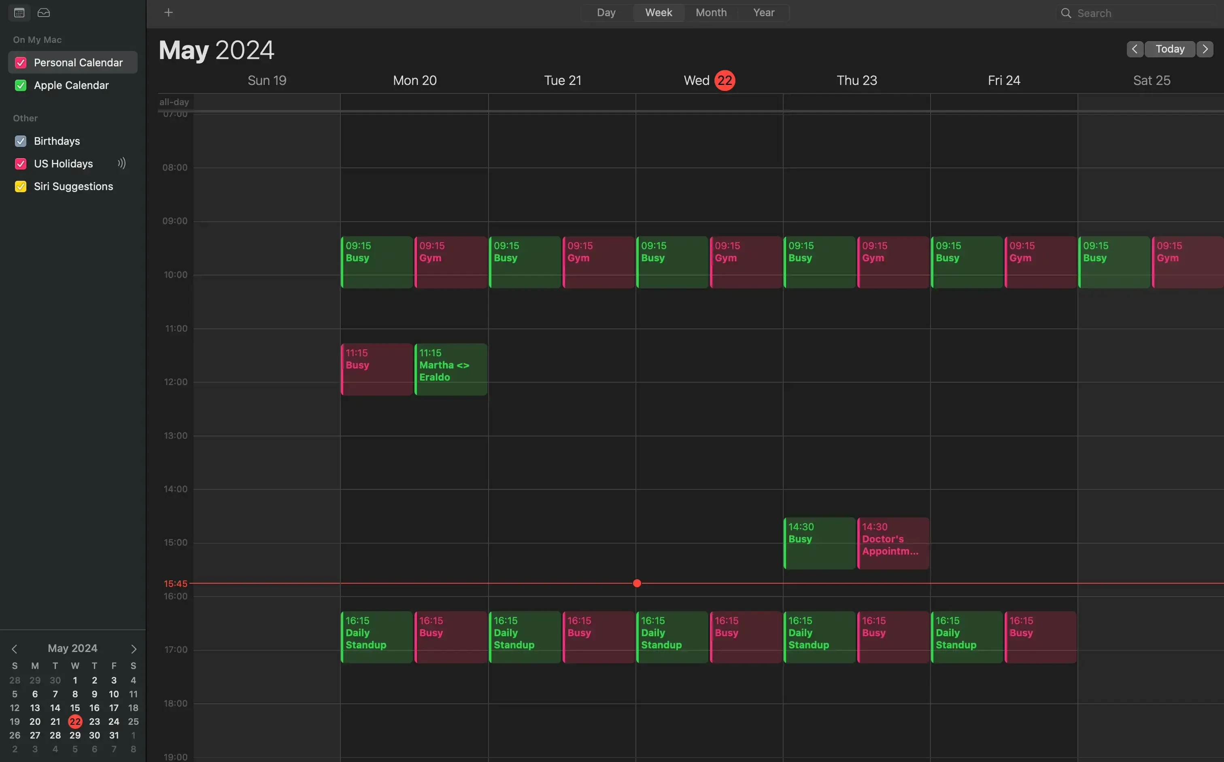Image resolution: width=1224 pixels, height=762 pixels.
Task: Open the Martha <> Eraldo event on Monday
Action: (x=450, y=369)
